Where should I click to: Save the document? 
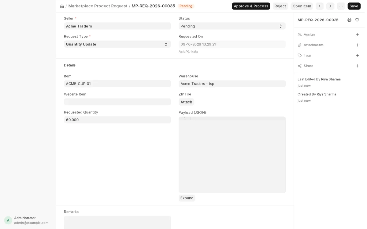[x=354, y=6]
